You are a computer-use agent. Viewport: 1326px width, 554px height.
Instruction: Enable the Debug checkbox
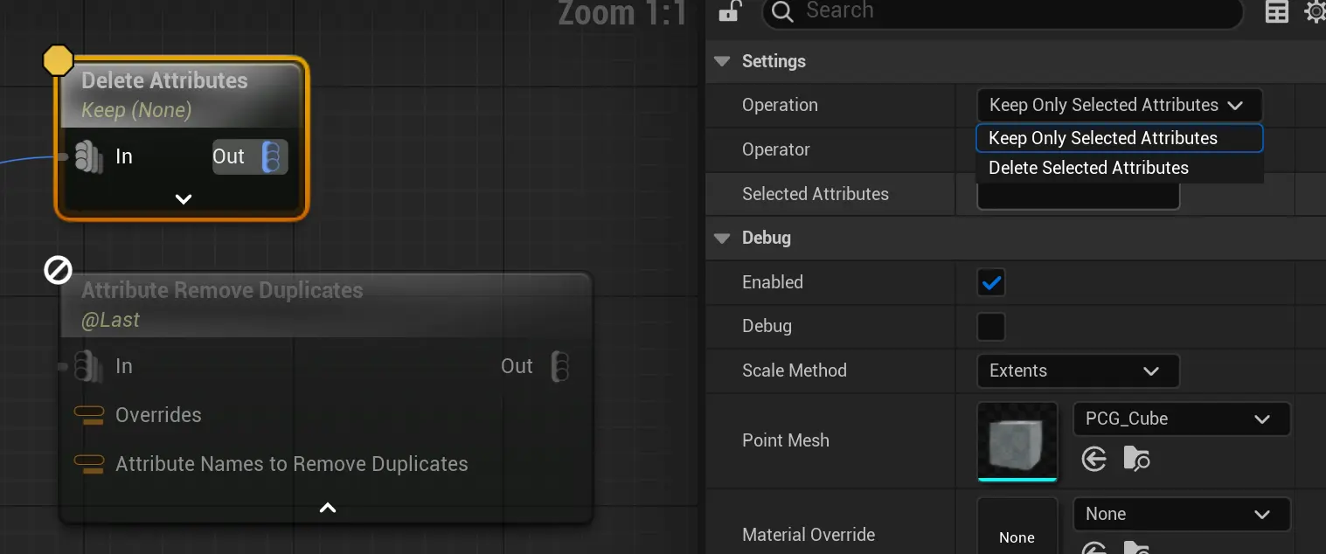click(991, 327)
